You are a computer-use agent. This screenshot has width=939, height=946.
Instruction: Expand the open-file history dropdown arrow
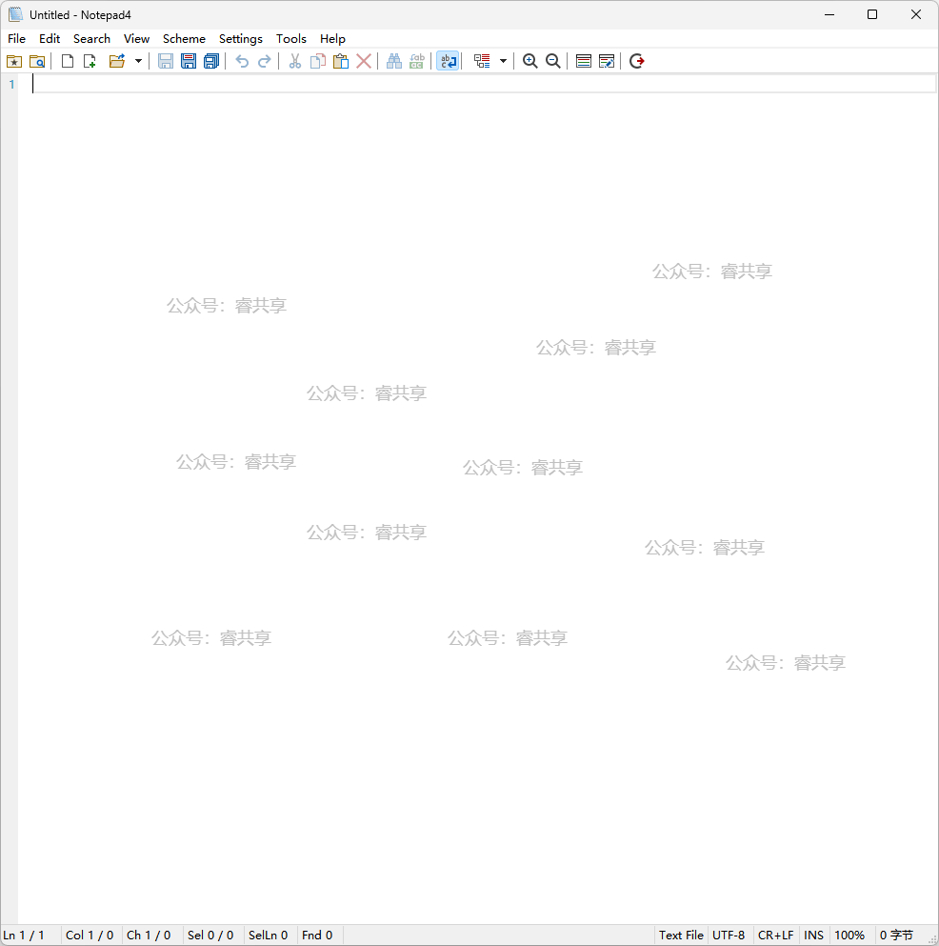coord(138,61)
